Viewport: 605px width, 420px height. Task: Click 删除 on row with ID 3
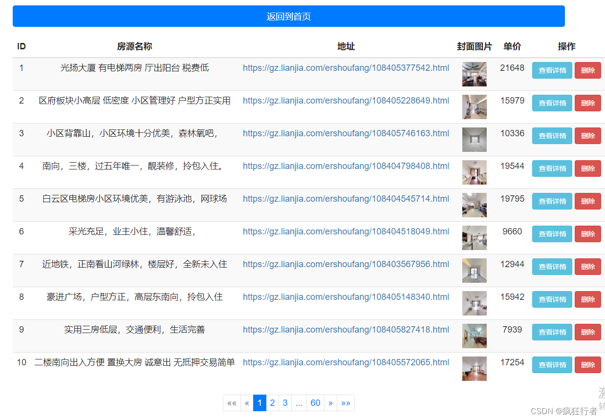coord(587,136)
